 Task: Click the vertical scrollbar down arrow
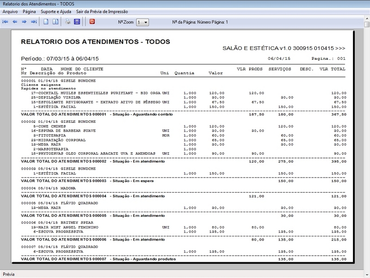click(x=367, y=275)
